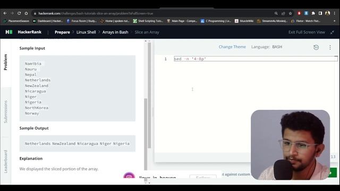Open the editor more options three-dot icon
The image size is (340, 191).
330,47
